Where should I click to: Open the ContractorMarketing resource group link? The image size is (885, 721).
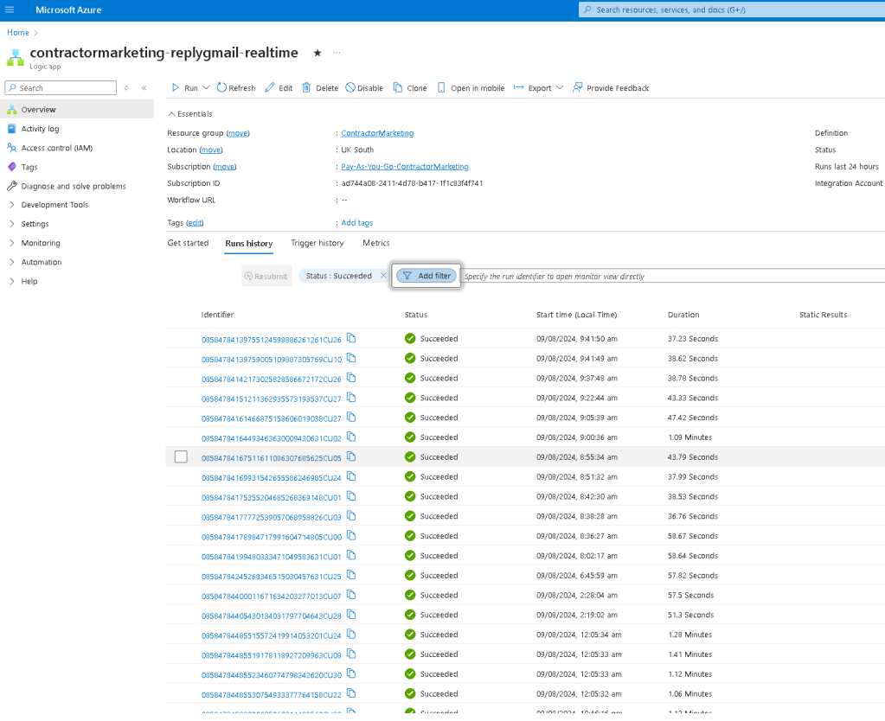(x=377, y=133)
